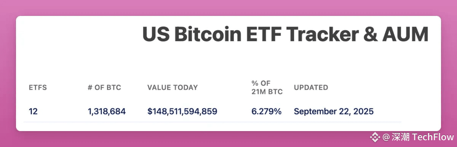This screenshot has width=457, height=147.
Task: Click the September 22, 2025 date
Action: point(334,111)
